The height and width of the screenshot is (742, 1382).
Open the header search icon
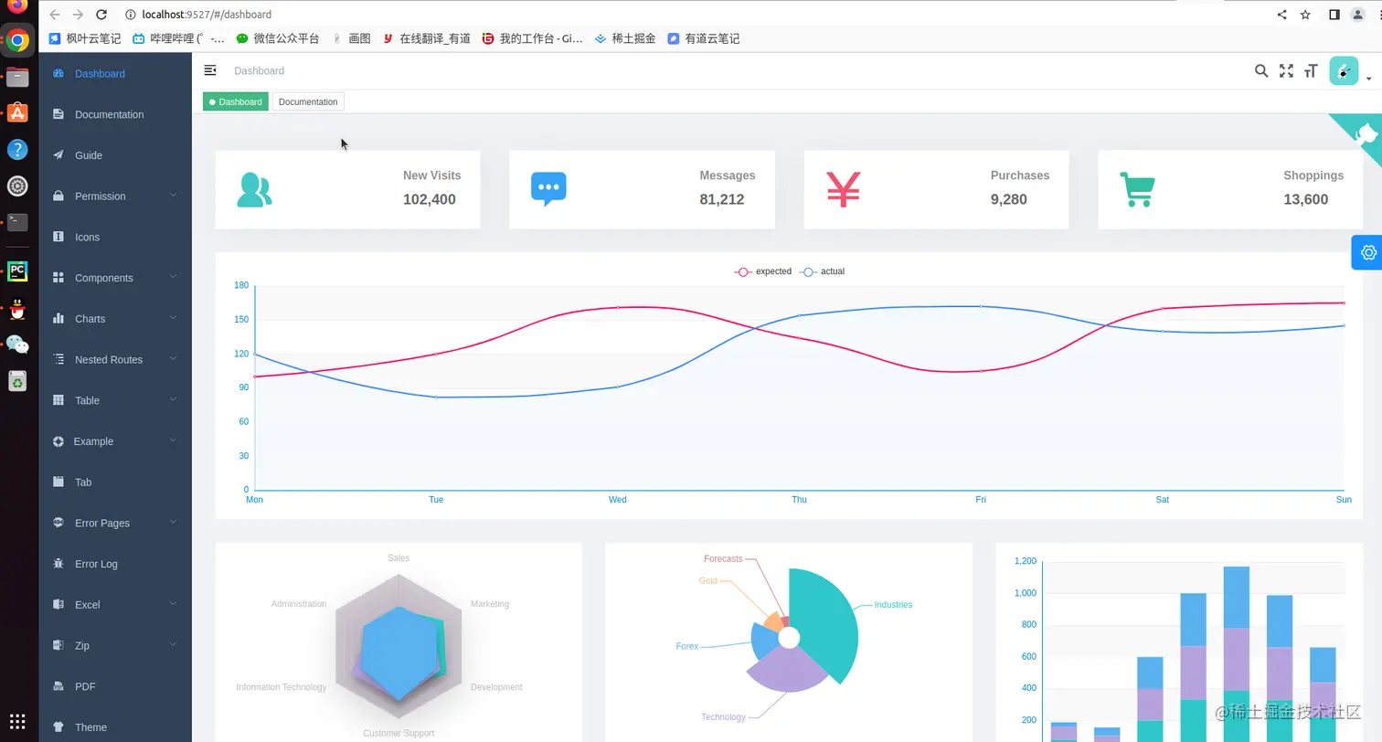1261,70
